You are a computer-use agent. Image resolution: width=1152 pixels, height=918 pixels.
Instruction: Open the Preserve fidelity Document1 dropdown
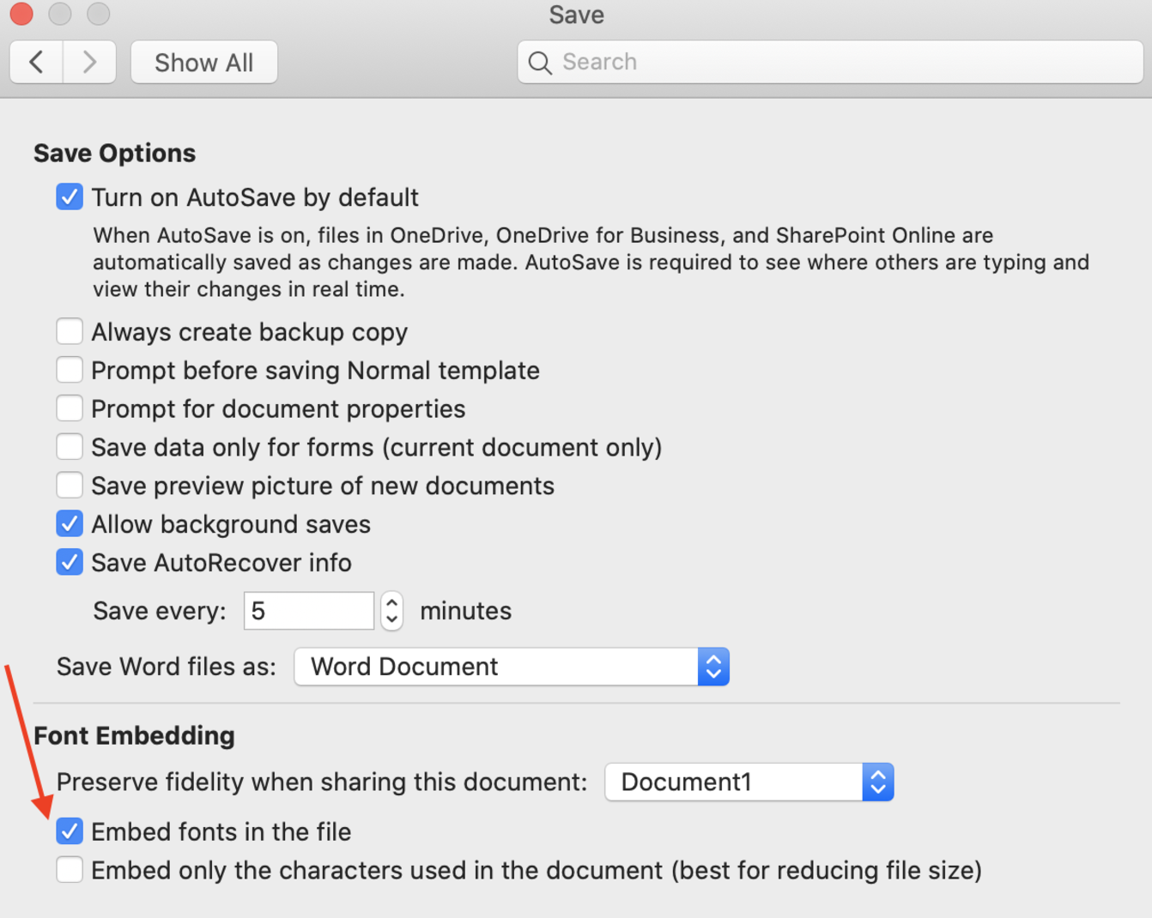[749, 782]
